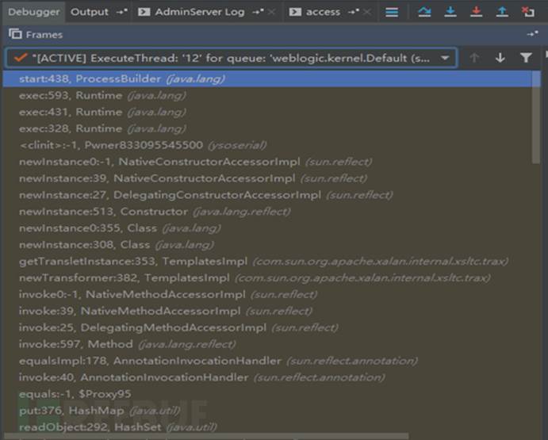Select frame start:438, ProcessBuilder
The height and width of the screenshot is (440, 548).
pyautogui.click(x=267, y=78)
